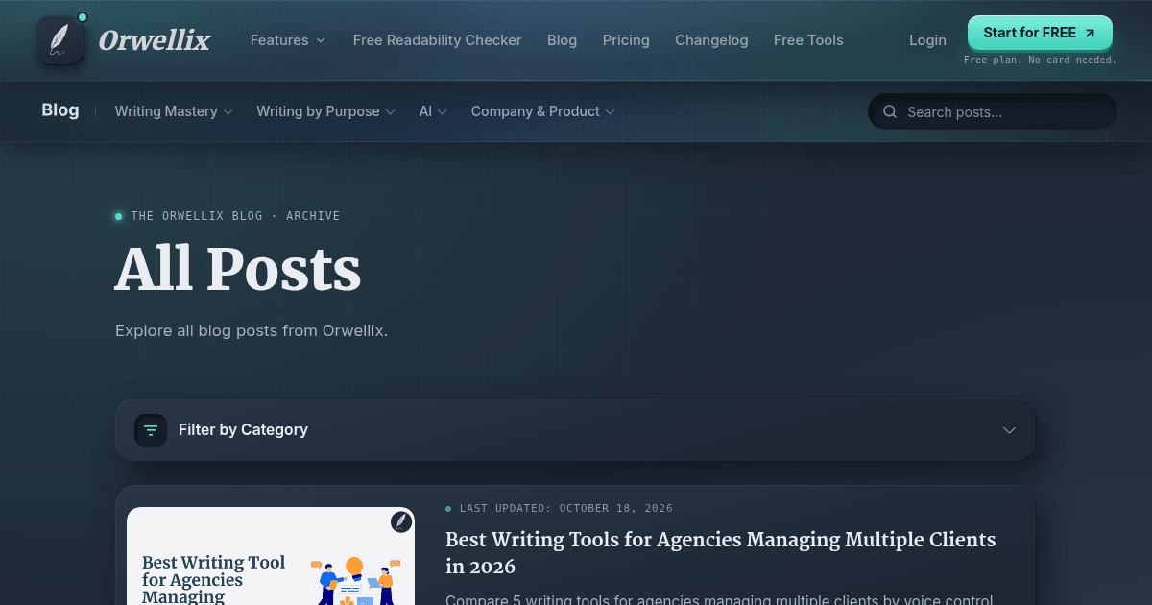1152x605 pixels.
Task: Open the Blog link in the top navigation
Action: point(562,40)
